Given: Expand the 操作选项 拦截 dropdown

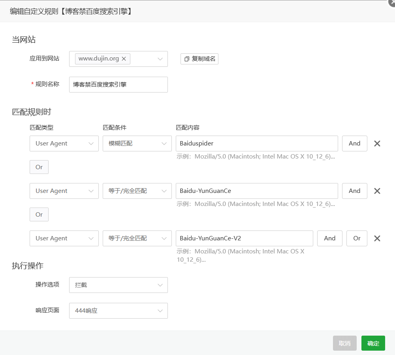Looking at the screenshot, I should point(118,285).
